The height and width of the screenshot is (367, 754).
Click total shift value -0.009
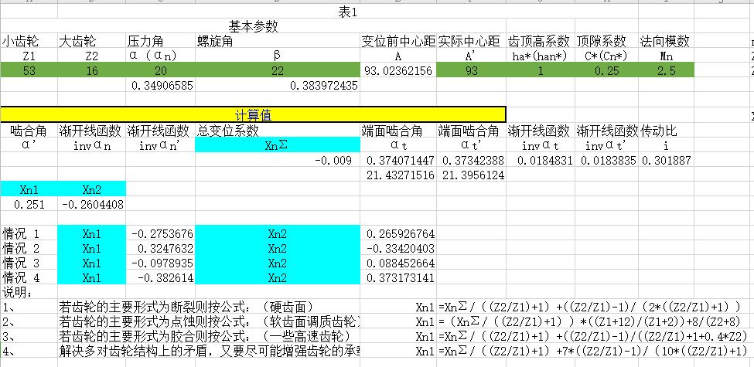click(278, 160)
